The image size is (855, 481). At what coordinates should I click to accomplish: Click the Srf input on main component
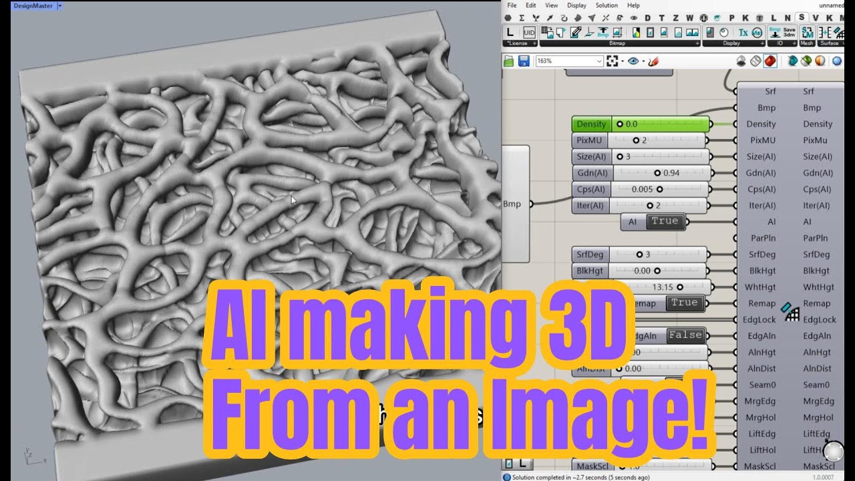click(769, 92)
